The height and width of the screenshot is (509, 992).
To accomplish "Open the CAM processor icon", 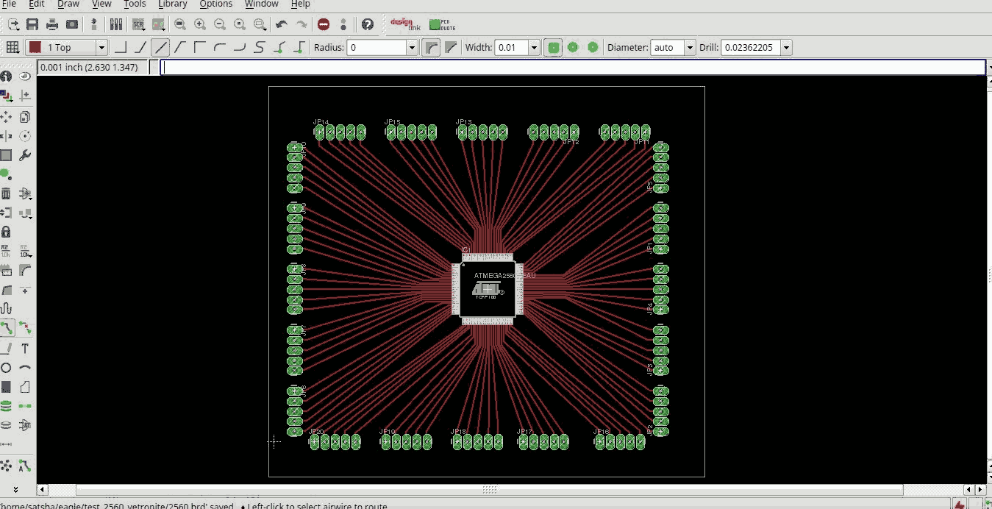I will pyautogui.click(x=72, y=24).
